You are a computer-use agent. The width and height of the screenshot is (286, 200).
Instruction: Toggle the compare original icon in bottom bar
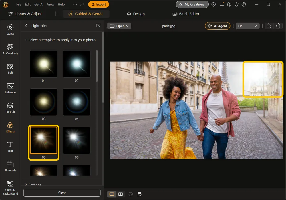(x=140, y=194)
